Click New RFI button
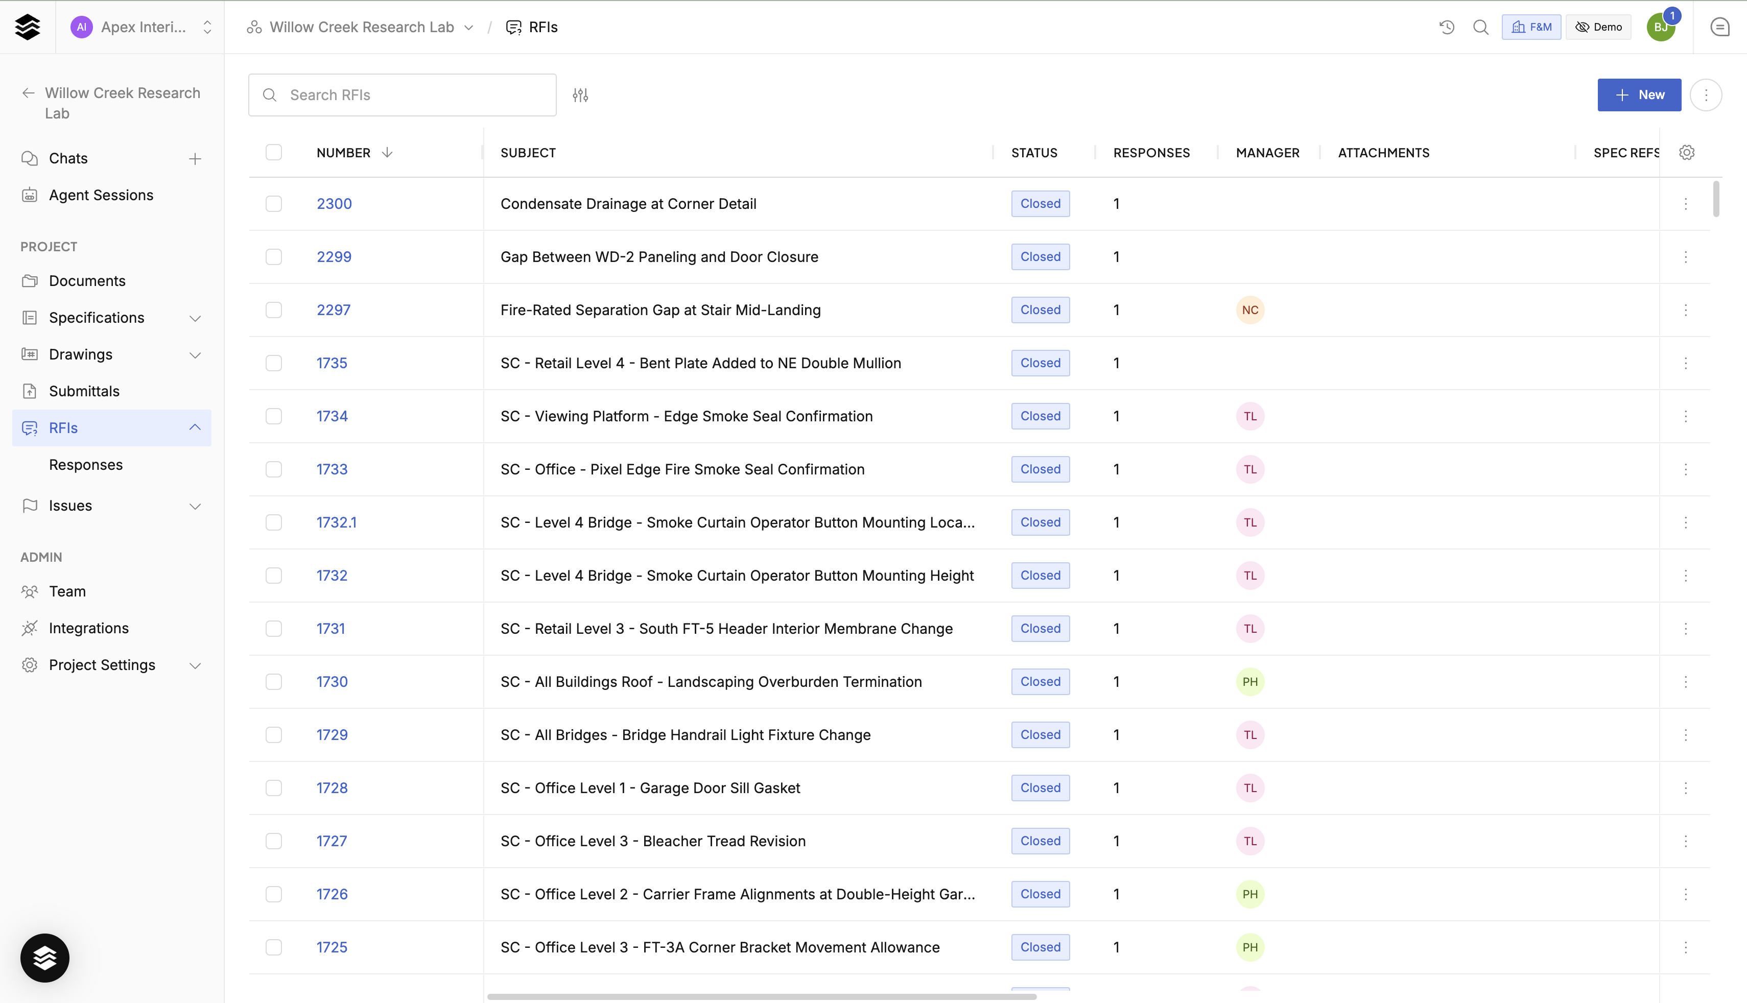 1639,95
